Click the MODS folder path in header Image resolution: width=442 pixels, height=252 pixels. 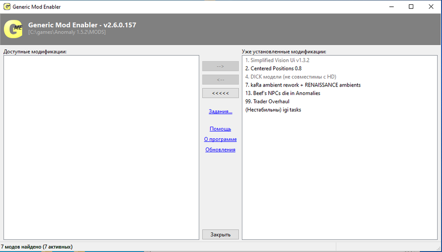[67, 32]
